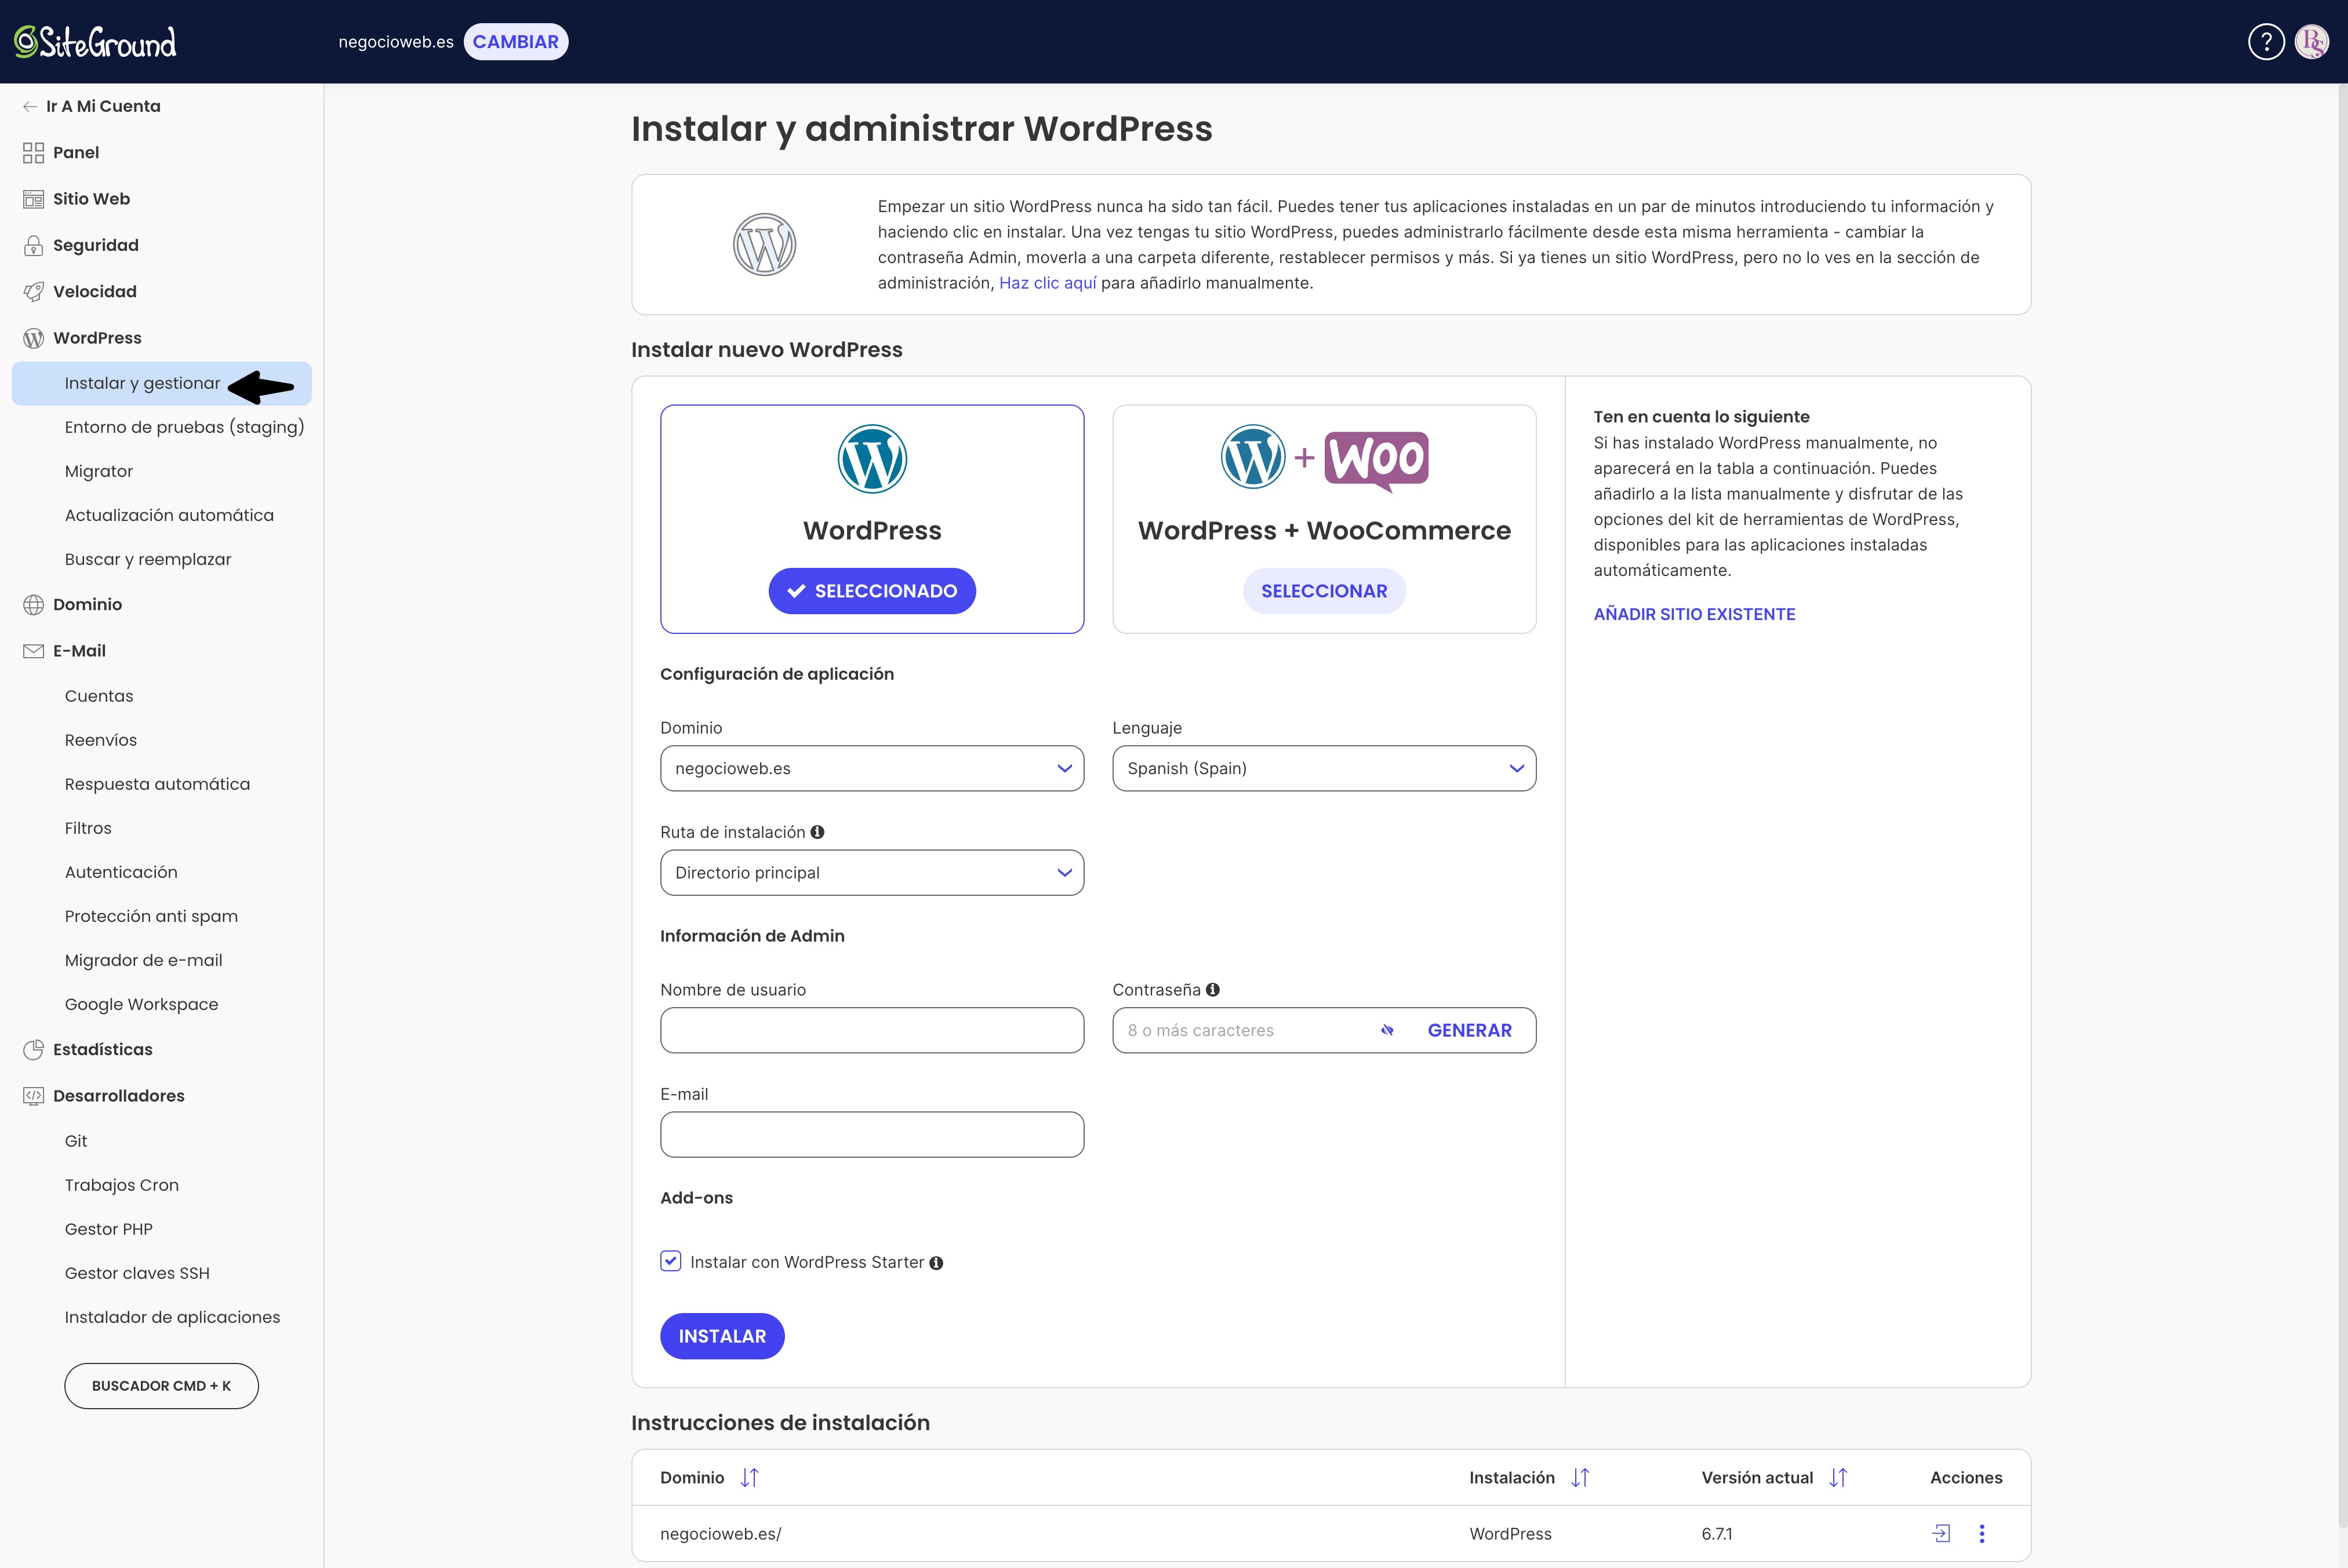Click the WordPress logo icon in sidebar
This screenshot has width=2348, height=1568.
tap(33, 338)
